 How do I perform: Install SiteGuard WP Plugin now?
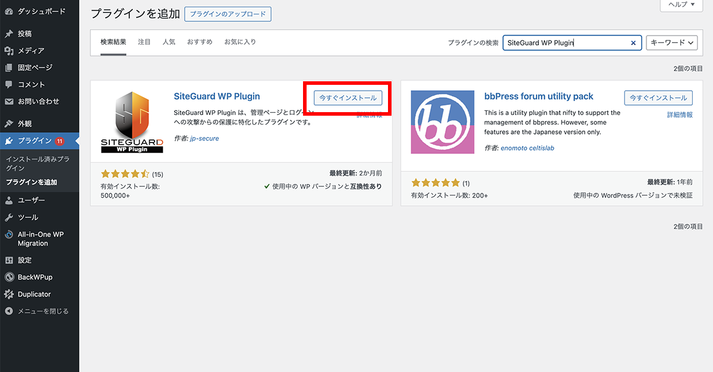[348, 98]
